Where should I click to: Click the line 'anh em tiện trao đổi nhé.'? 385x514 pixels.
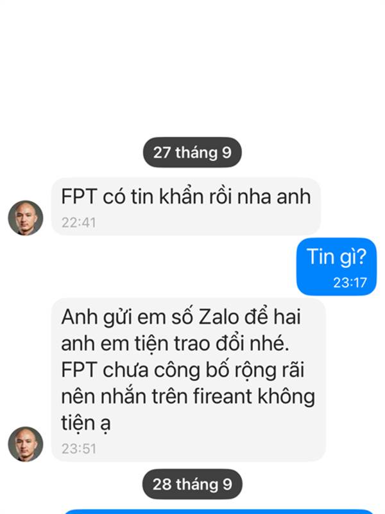175,344
